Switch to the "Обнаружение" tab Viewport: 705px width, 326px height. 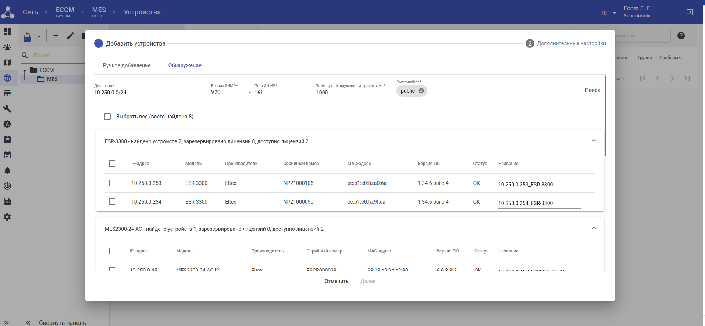pos(185,65)
